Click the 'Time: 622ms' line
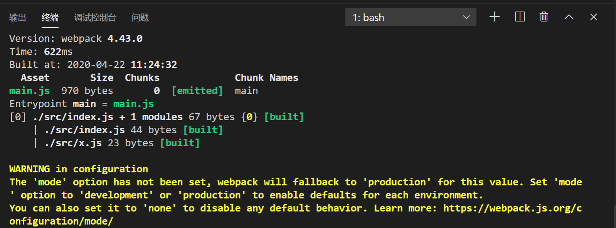This screenshot has height=228, width=616. 41,52
